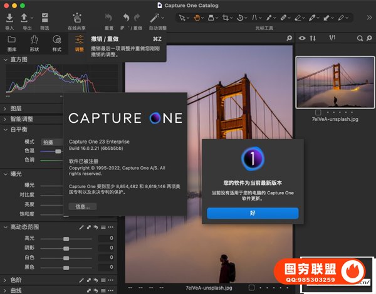Click the 导入 (Import) toolbar icon

click(x=9, y=18)
